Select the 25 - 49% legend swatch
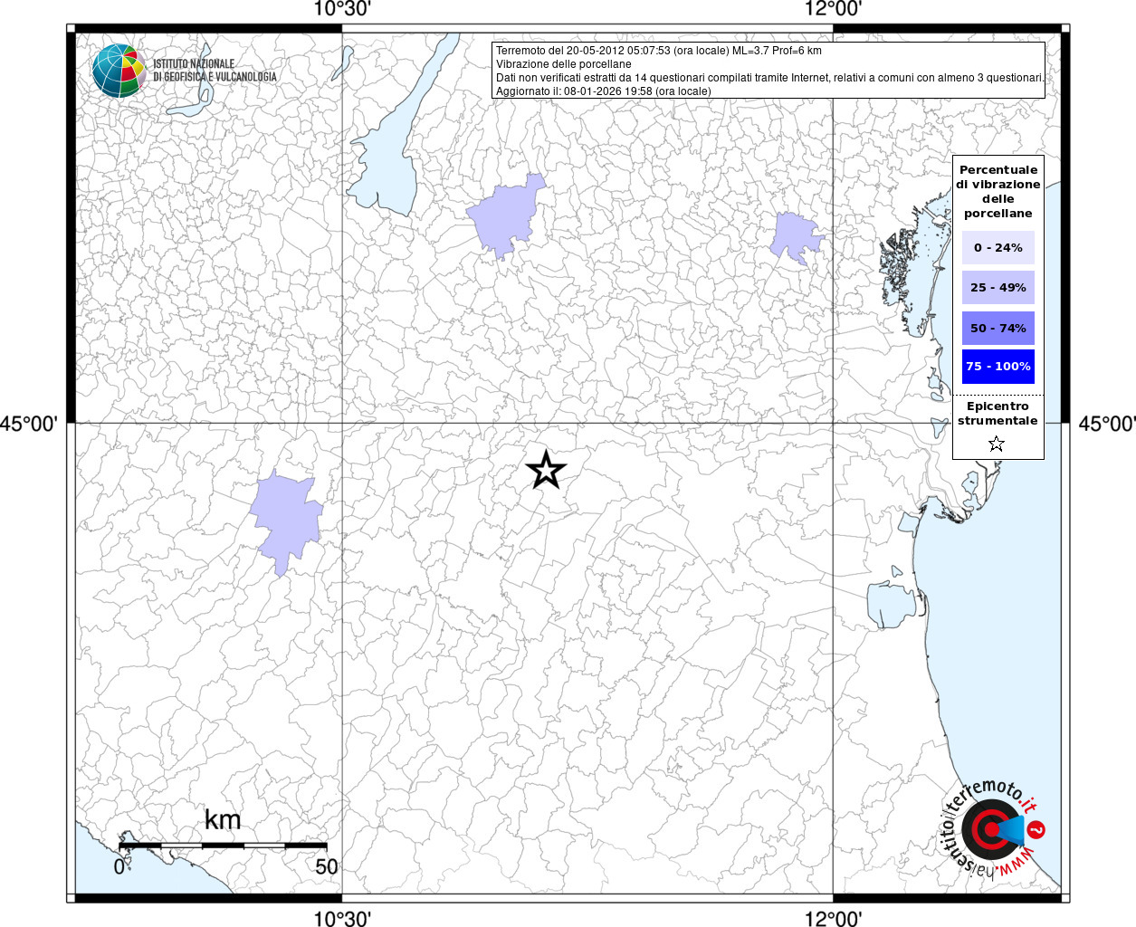1136x927 pixels. (x=998, y=287)
